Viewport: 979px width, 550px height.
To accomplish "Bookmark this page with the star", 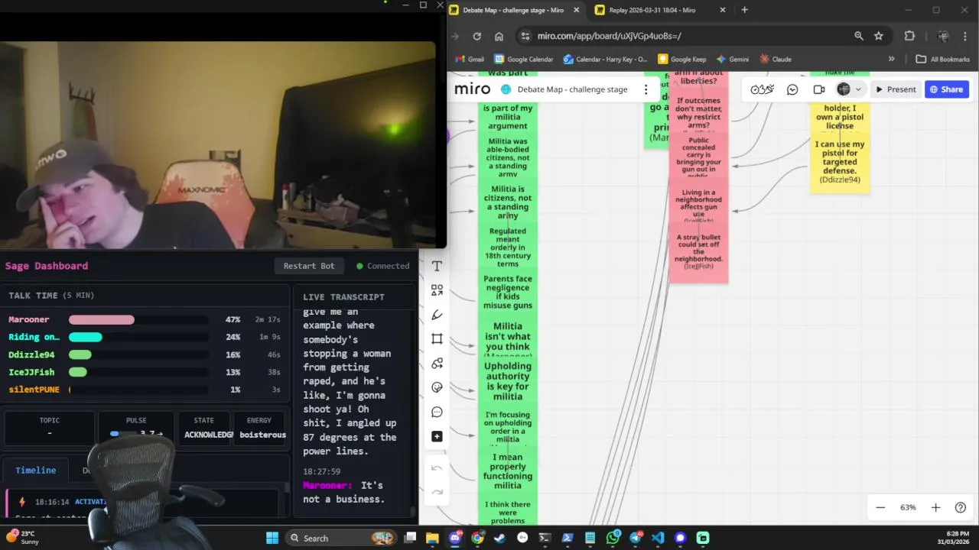I will point(879,36).
